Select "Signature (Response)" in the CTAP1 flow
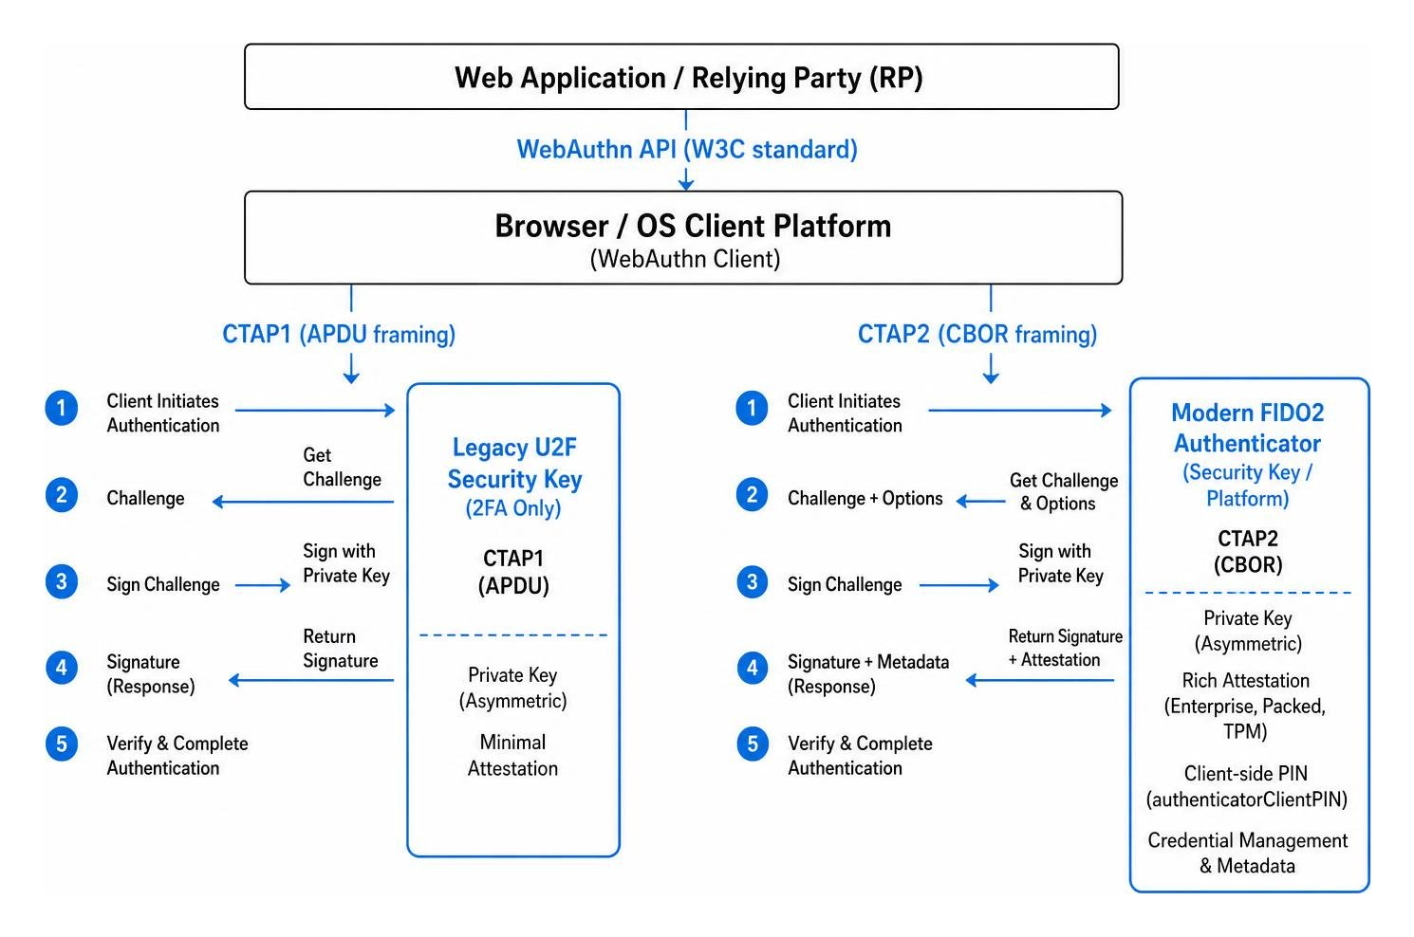 150,673
